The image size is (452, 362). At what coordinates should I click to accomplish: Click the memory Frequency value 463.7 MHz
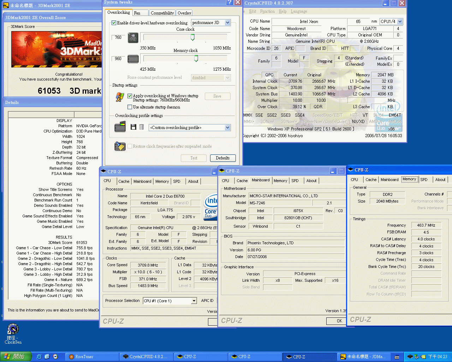click(x=426, y=225)
